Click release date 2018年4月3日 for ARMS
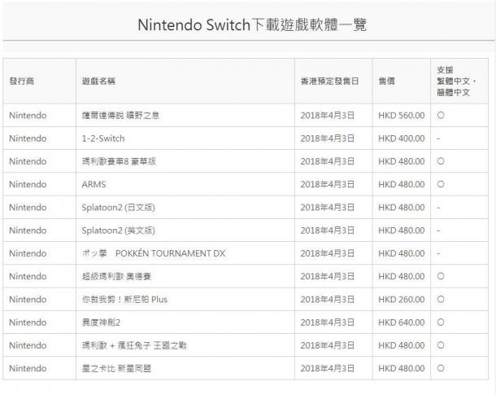 tap(328, 184)
